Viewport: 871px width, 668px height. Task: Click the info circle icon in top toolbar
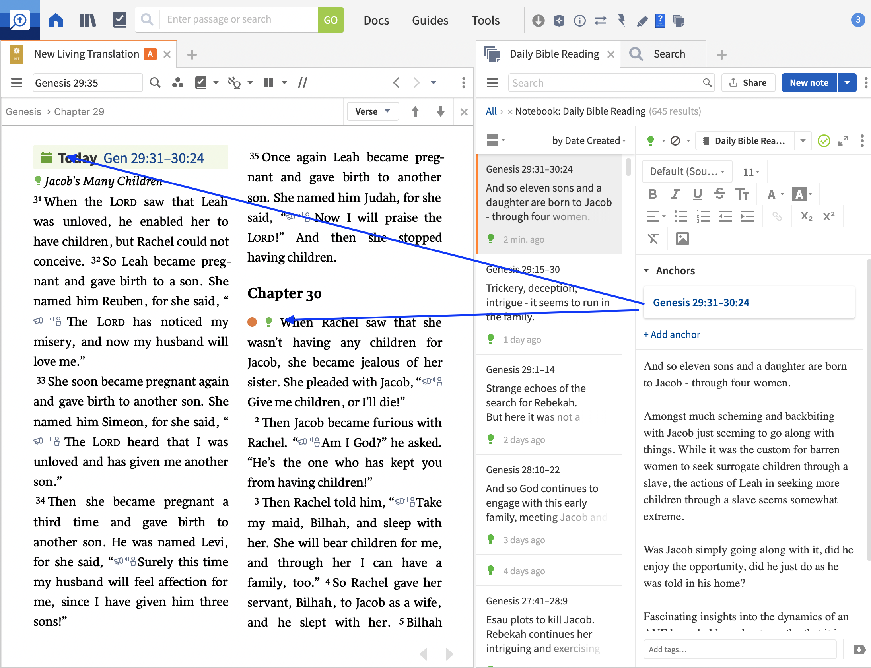tap(580, 20)
